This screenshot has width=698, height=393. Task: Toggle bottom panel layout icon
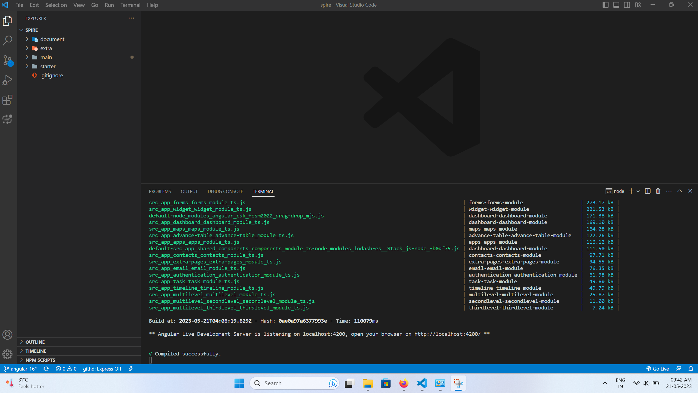[x=616, y=5]
